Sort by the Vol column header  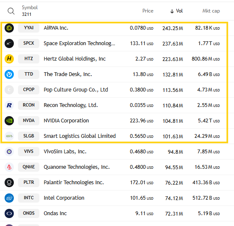pyautogui.click(x=176, y=11)
